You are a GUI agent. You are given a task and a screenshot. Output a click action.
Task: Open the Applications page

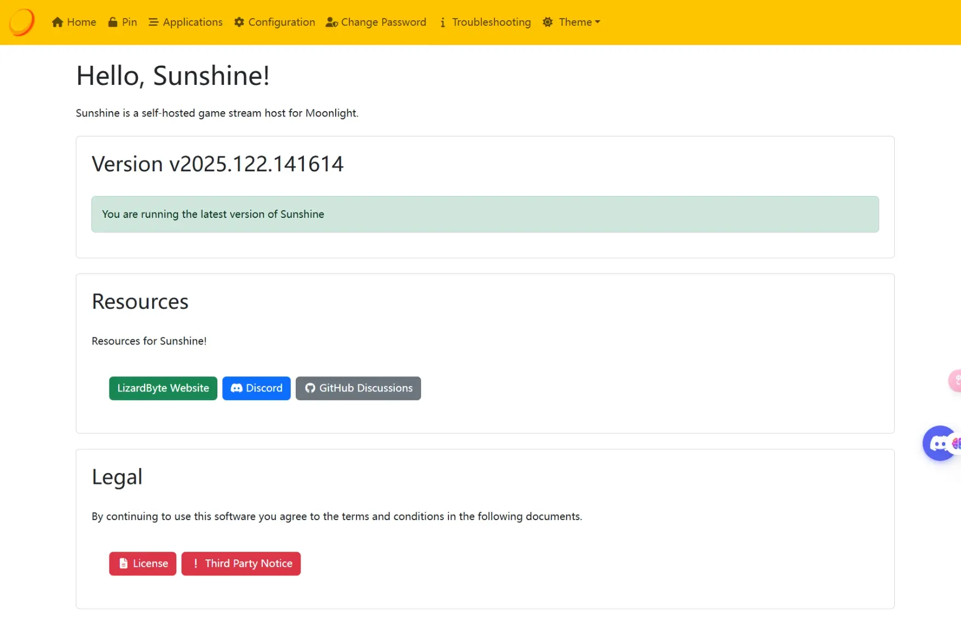(186, 22)
